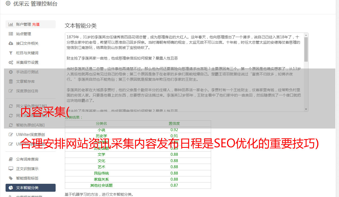Click the monitor icon for 正文识别演示
Viewport: 339px width, 197px height.
click(11, 169)
